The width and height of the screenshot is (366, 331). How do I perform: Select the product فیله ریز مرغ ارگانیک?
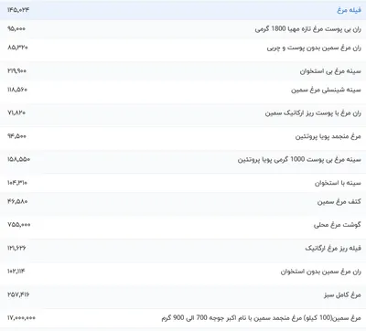(333, 249)
